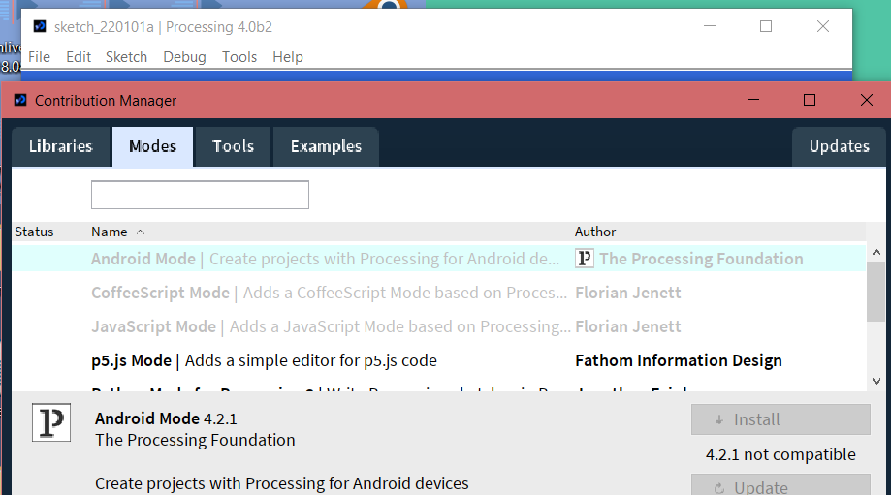Image resolution: width=891 pixels, height=495 pixels.
Task: Switch to the Examples tab
Action: 326,146
